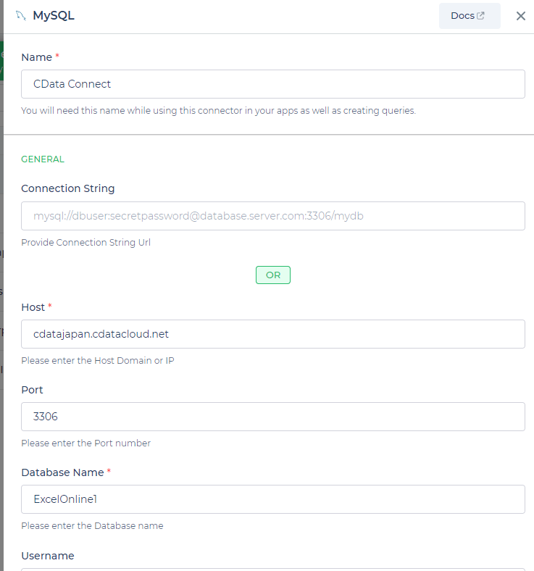Click the Name field label
Image resolution: width=534 pixels, height=571 pixels.
pyautogui.click(x=36, y=57)
